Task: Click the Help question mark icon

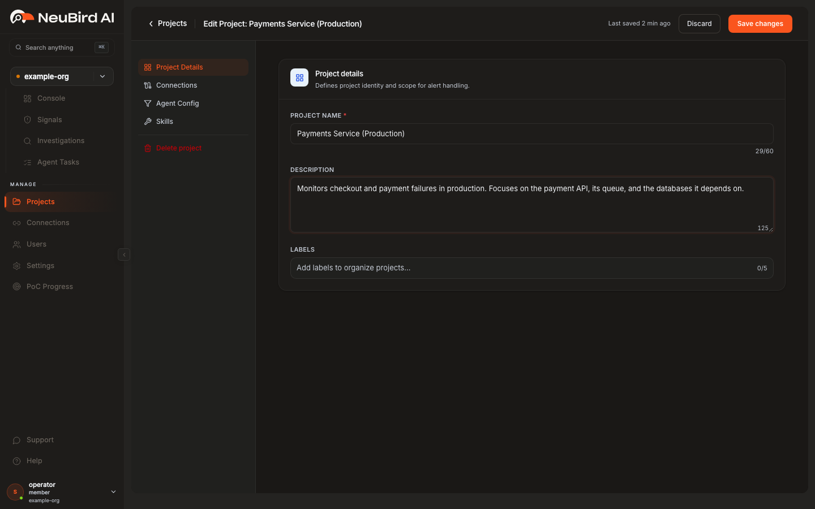Action: [x=16, y=461]
